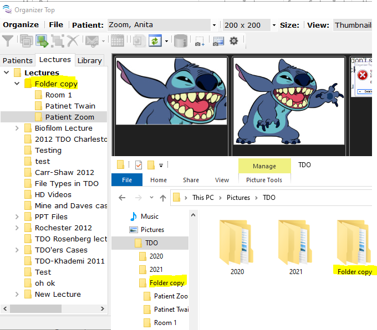Switch to the Patients tab
Image resolution: width=377 pixels, height=330 pixels.
[18, 60]
